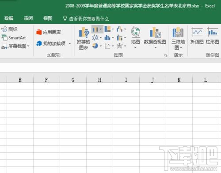Insert an Icons graphic (图标)
Viewport: 221px width, 173px height.
tap(9, 29)
